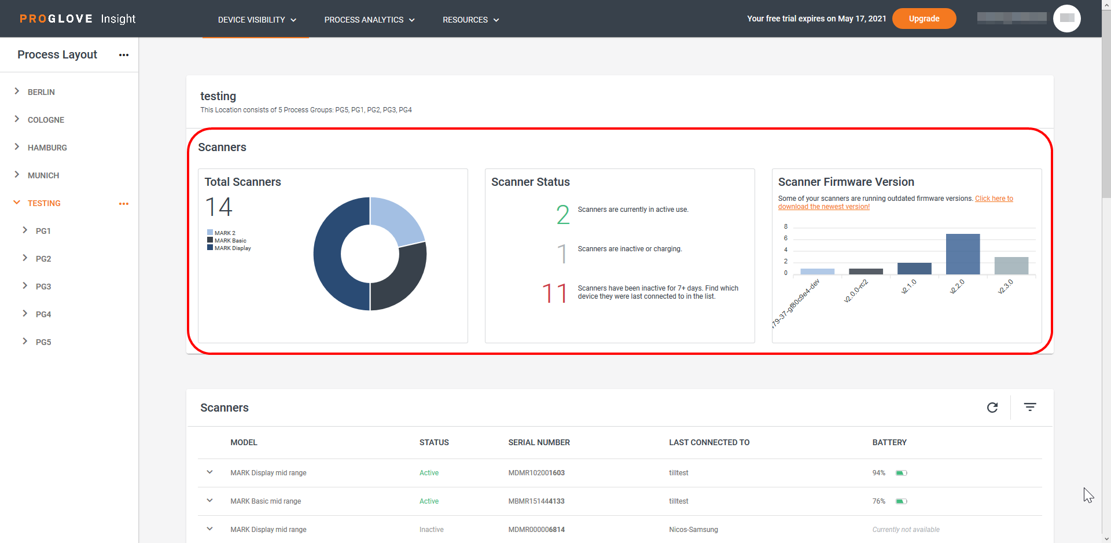Select TESTING in the location tree
This screenshot has width=1111, height=543.
coord(44,203)
